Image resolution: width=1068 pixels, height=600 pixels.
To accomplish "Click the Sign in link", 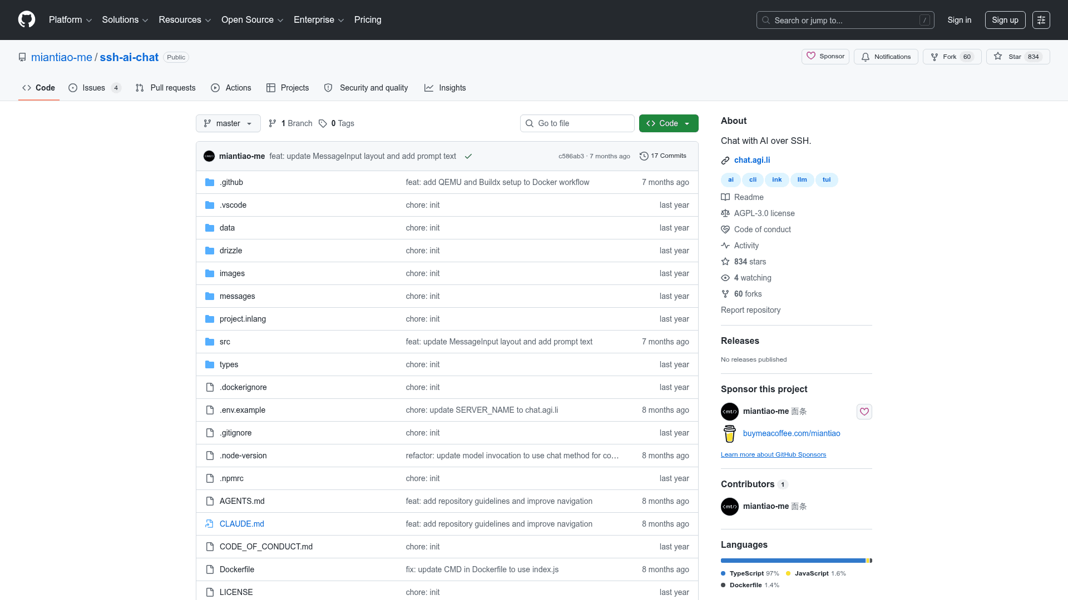I will (960, 20).
